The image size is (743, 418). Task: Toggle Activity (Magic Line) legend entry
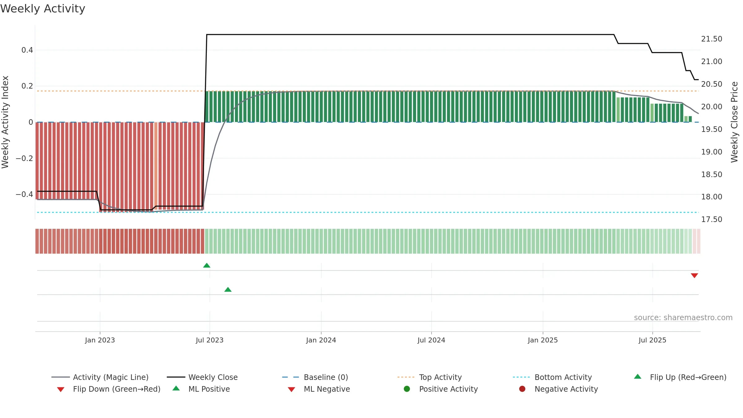[x=100, y=377]
